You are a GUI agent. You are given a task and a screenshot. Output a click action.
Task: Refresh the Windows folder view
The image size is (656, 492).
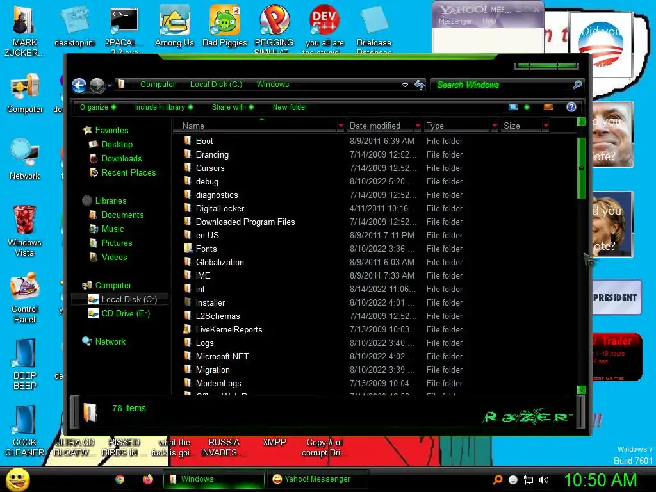419,85
